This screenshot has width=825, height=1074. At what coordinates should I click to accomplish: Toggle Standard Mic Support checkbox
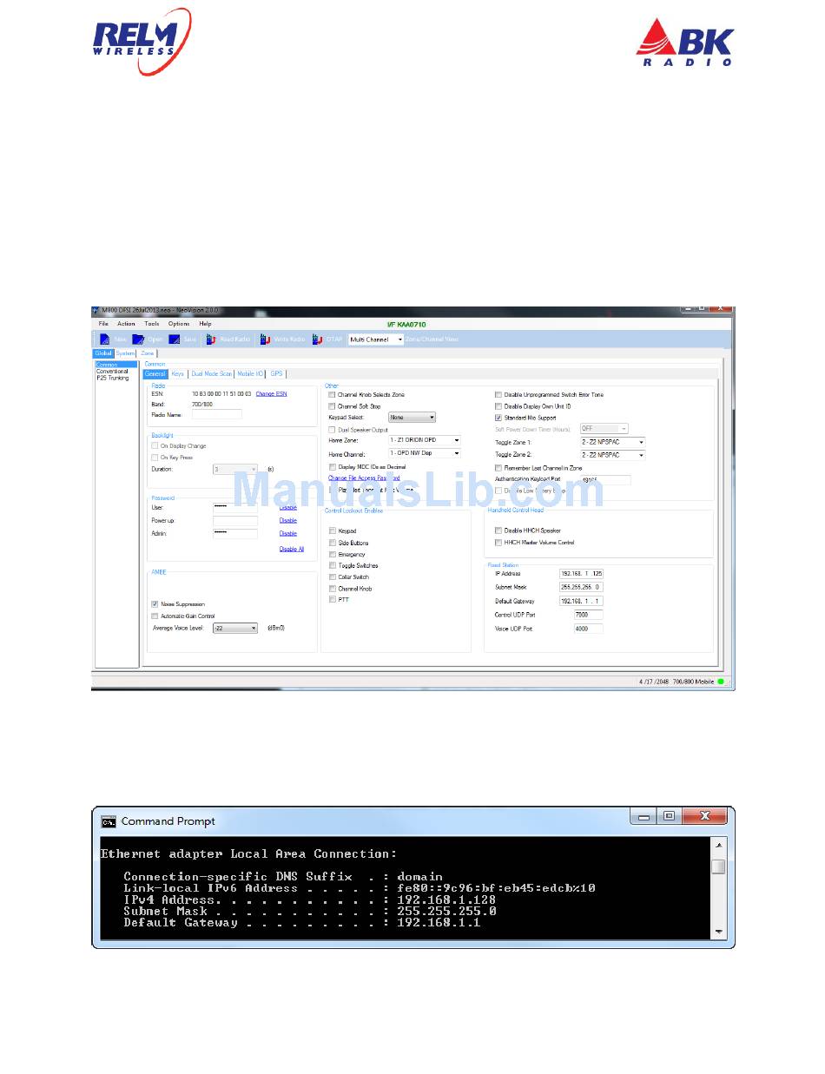click(498, 418)
